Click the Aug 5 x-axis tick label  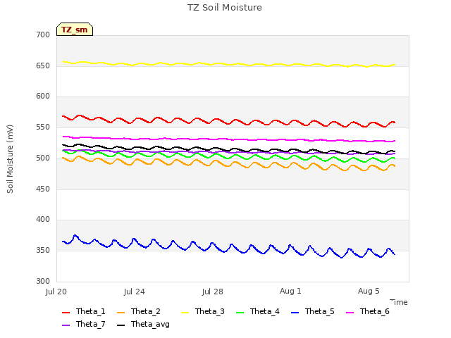[369, 291]
